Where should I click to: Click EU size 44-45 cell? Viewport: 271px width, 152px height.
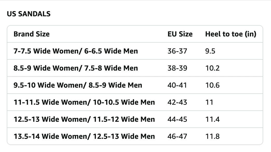[x=177, y=119]
